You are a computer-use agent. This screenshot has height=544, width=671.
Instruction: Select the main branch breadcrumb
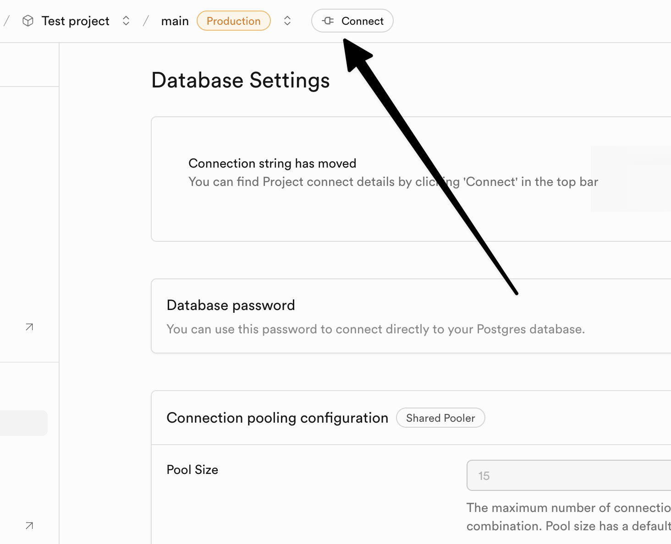pyautogui.click(x=175, y=21)
